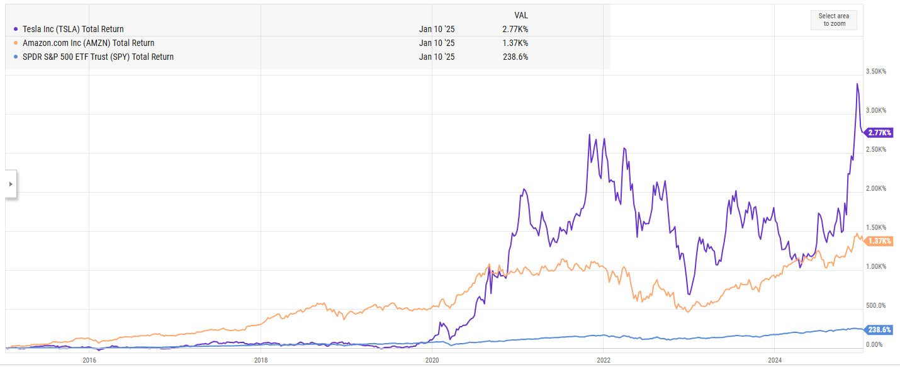This screenshot has width=900, height=367.
Task: Click the 2.77K% value in legend table
Action: click(x=517, y=29)
